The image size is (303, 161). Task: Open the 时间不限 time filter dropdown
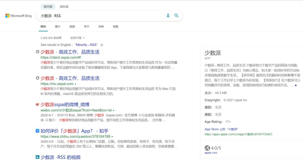pyautogui.click(x=77, y=38)
